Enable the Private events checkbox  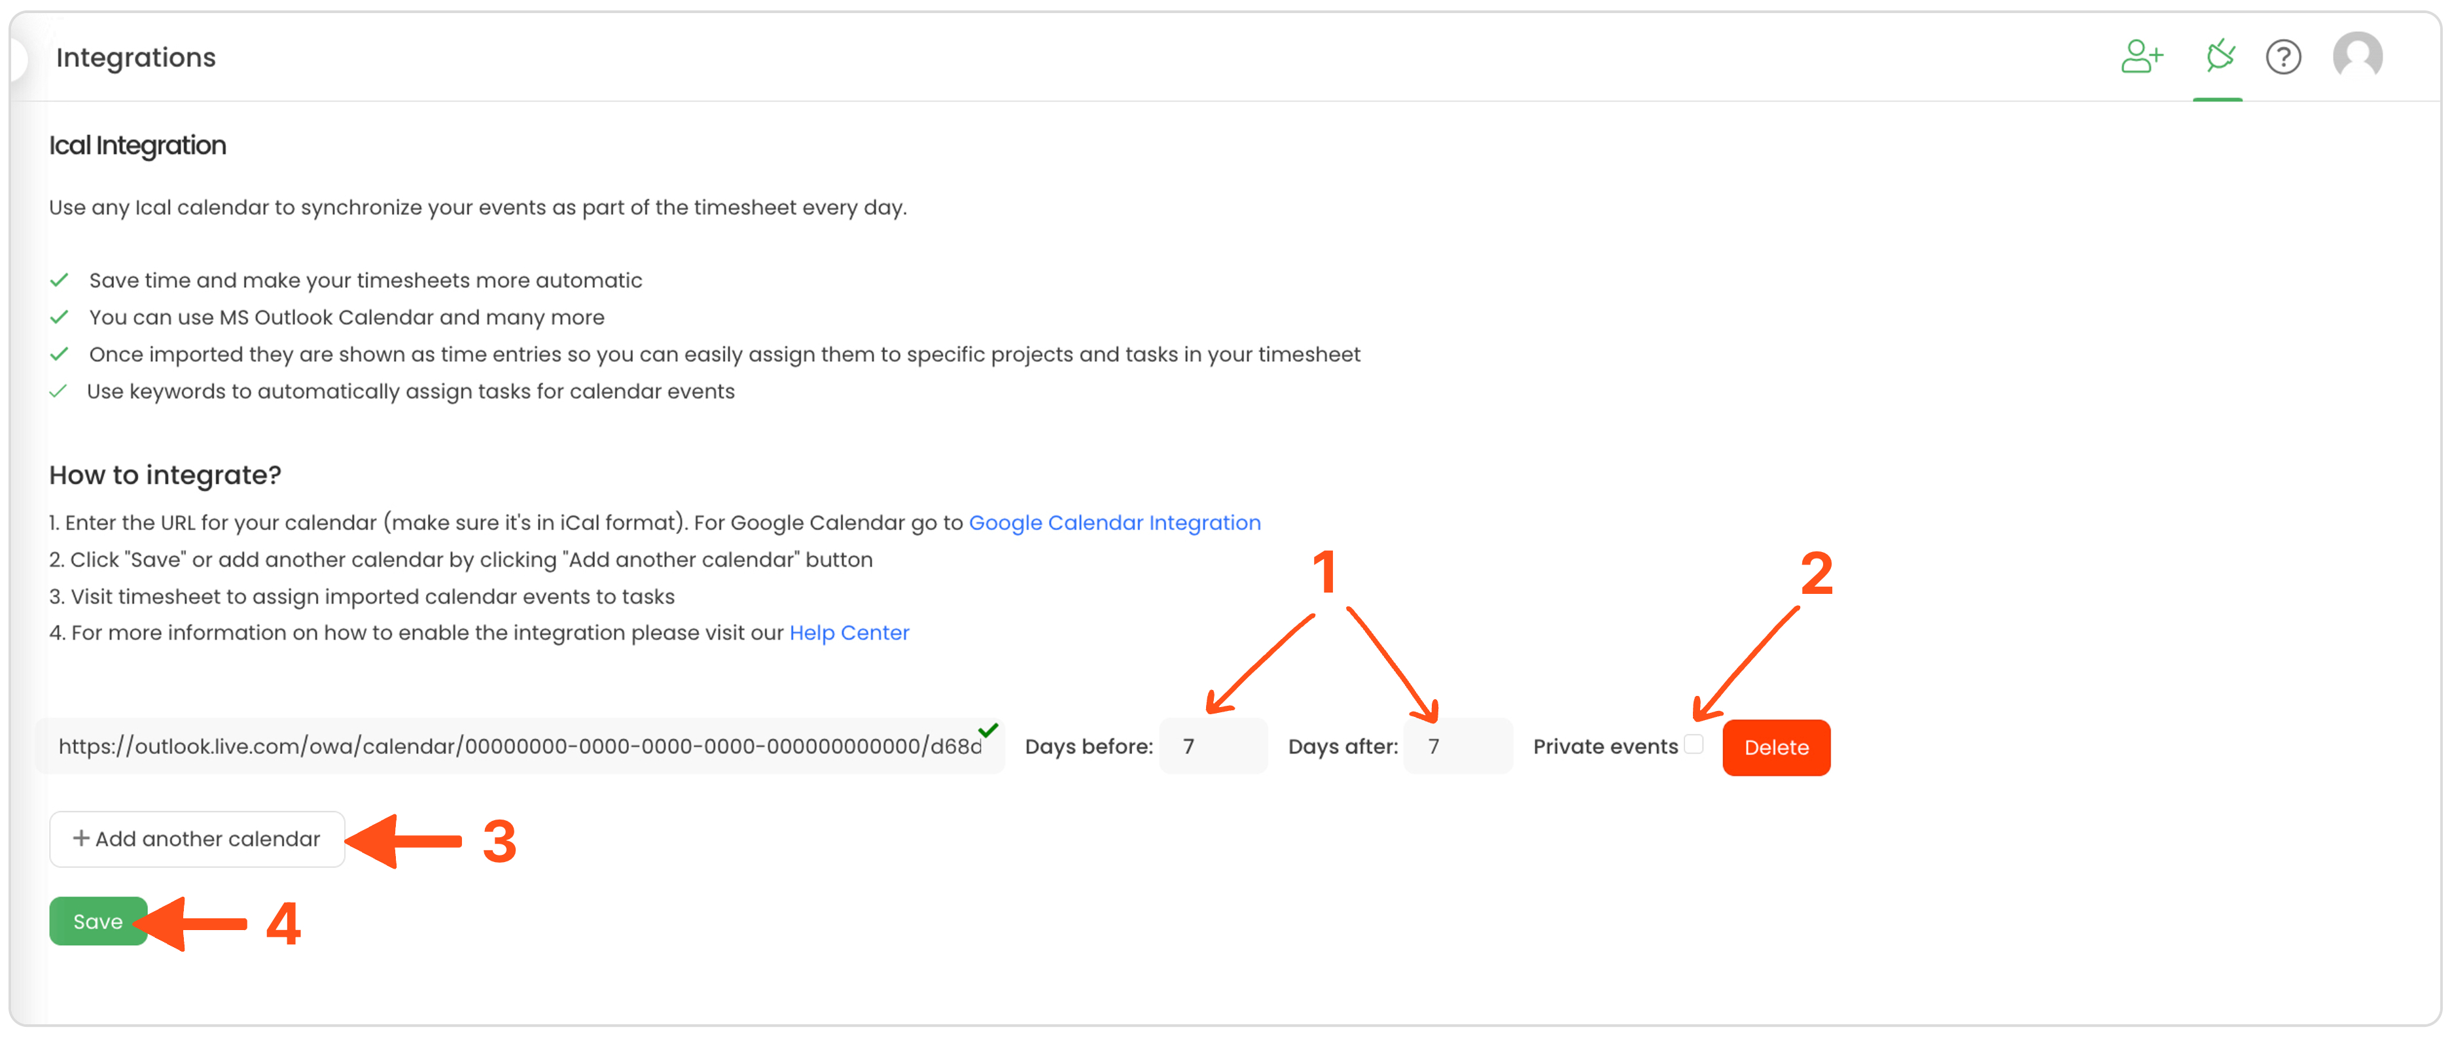pyautogui.click(x=1694, y=744)
